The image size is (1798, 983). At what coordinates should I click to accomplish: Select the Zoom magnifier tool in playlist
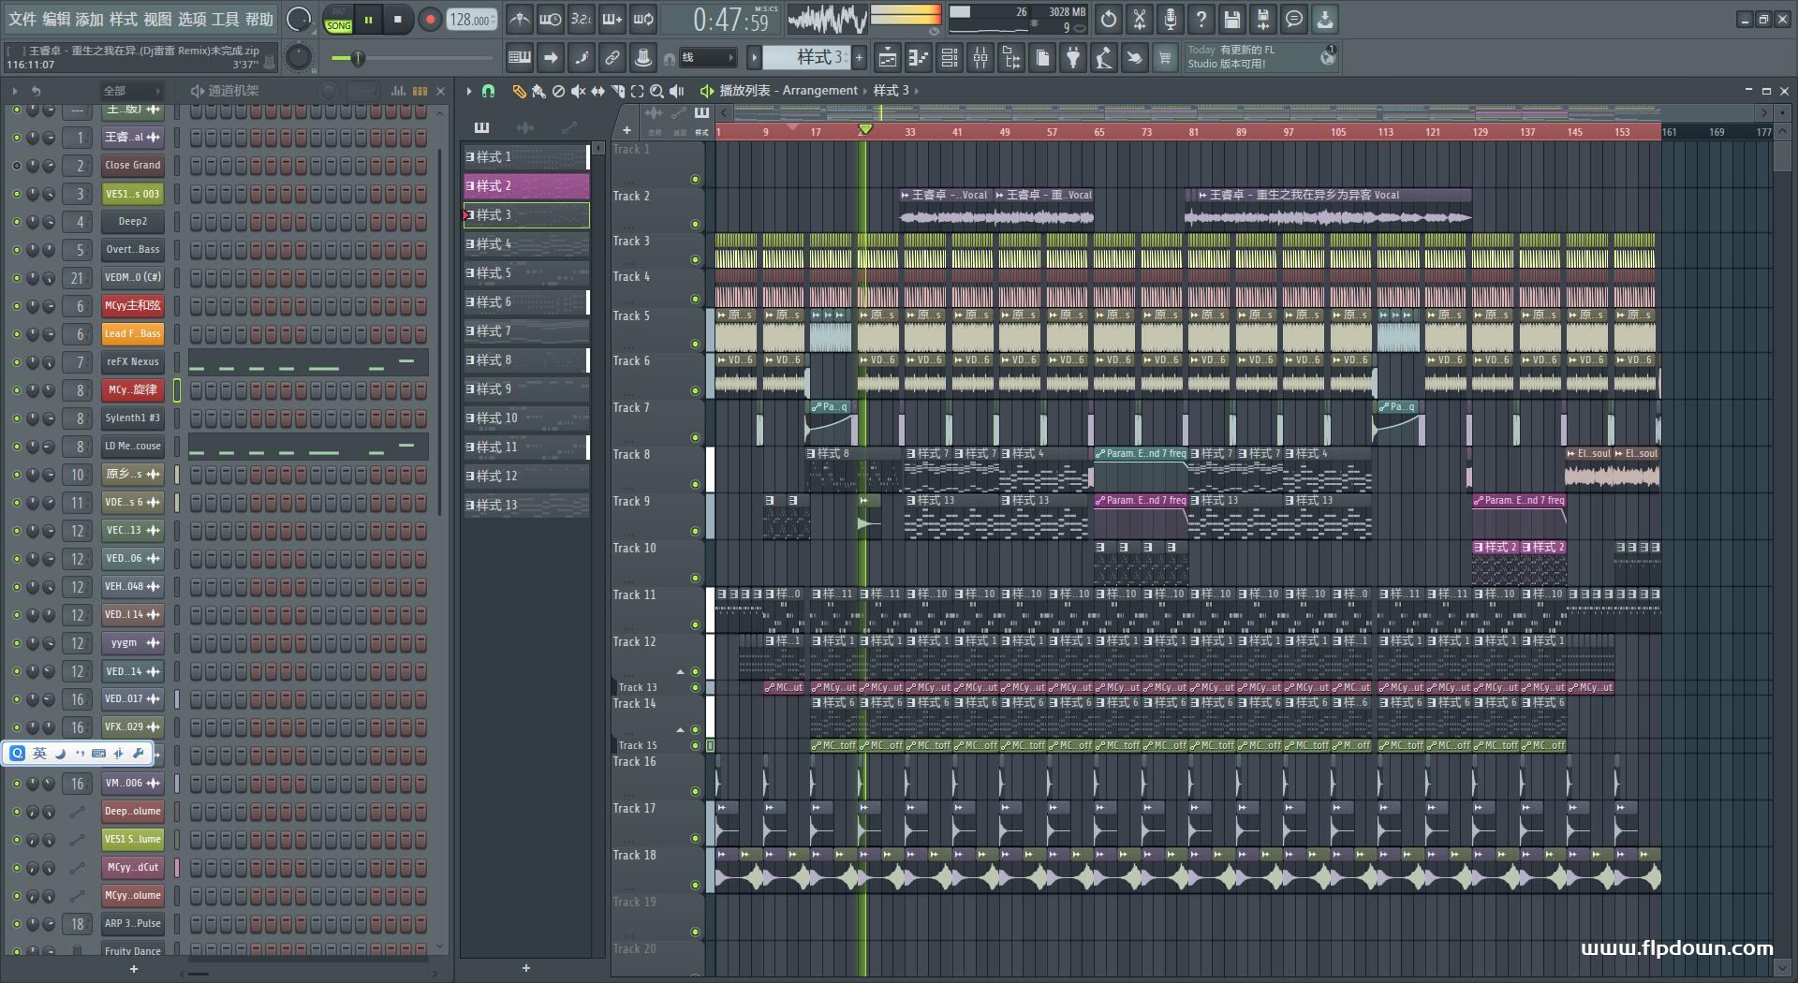click(656, 91)
